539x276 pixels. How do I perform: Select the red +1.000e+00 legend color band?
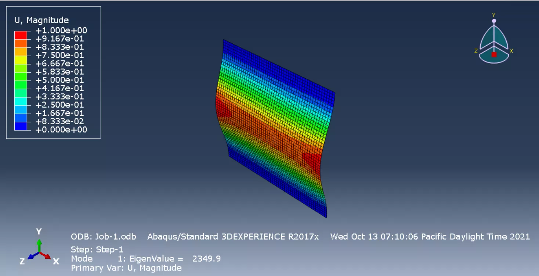(21, 35)
